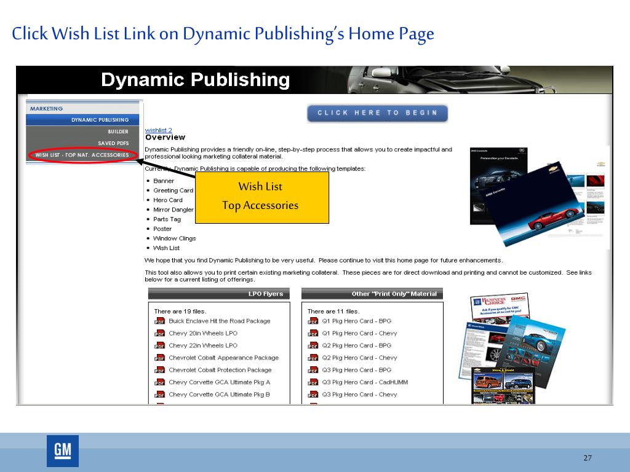The image size is (630, 472).
Task: Click the PDF icon for Chevrolet Cobalt Appearance Package
Action: click(x=159, y=358)
